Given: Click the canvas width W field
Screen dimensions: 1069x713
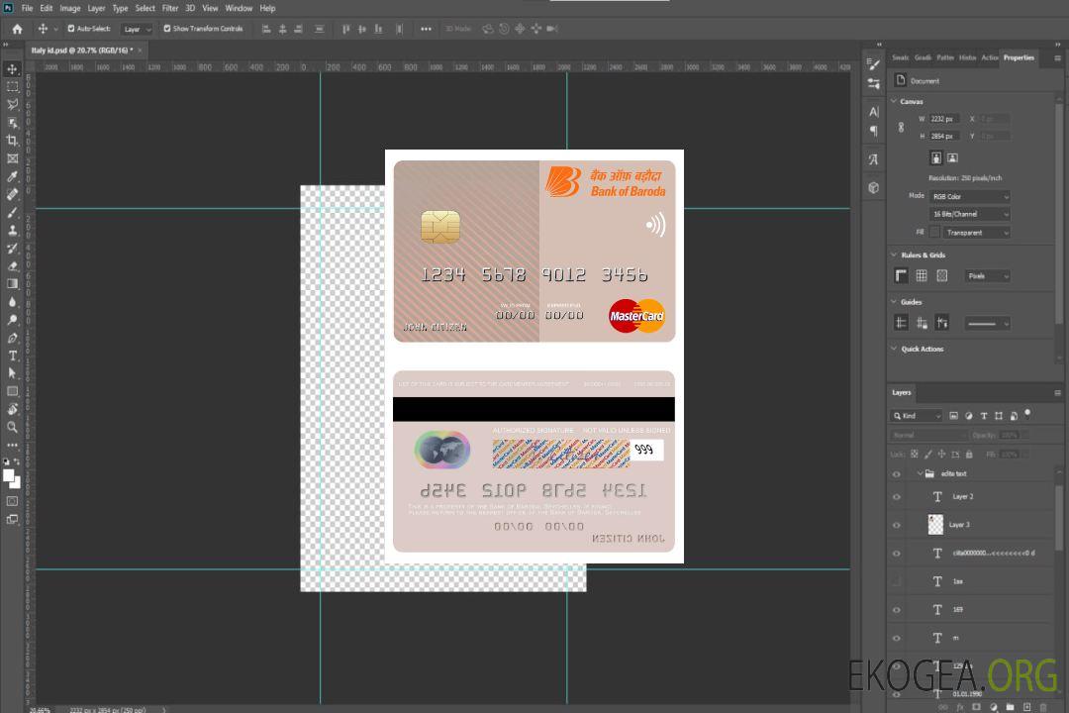Looking at the screenshot, I should 944,119.
